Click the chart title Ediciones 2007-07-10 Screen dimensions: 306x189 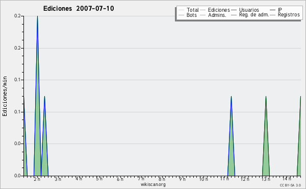click(x=79, y=9)
